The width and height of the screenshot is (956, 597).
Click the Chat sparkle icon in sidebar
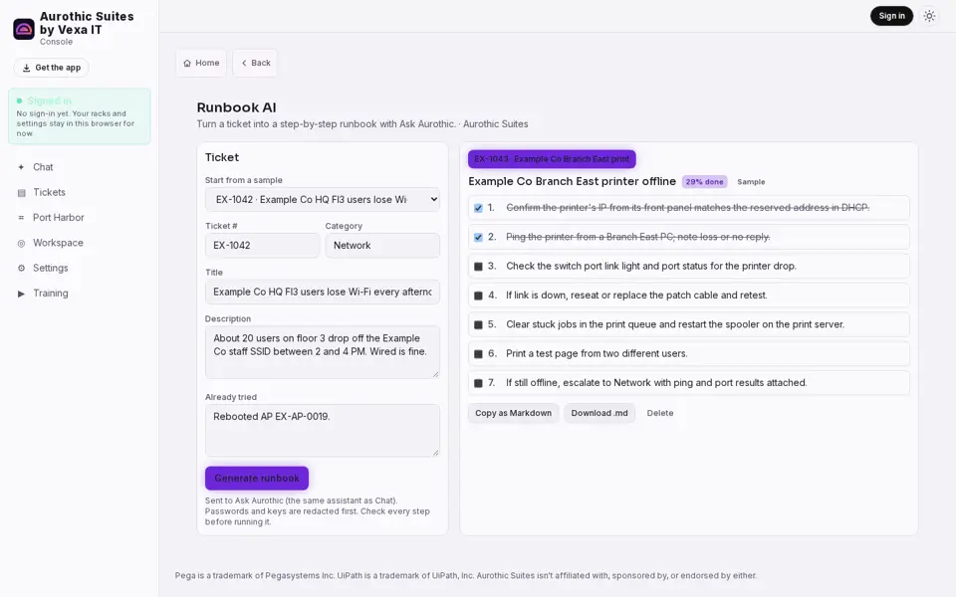click(x=21, y=167)
